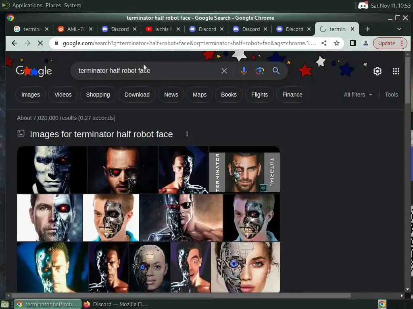The image size is (413, 309).
Task: Open 'Images for terminator half robot face' heading
Action: [101, 134]
